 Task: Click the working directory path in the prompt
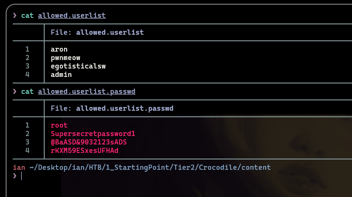coord(150,167)
